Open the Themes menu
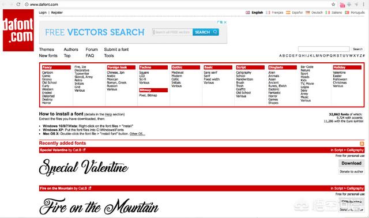This screenshot has width=369, height=218. click(46, 50)
